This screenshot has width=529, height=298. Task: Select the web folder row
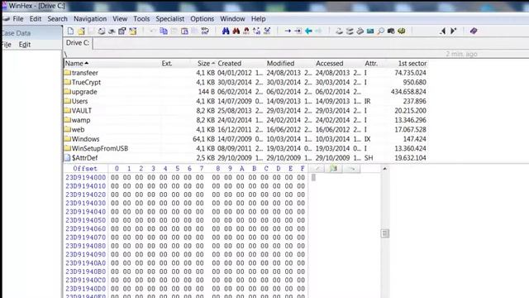coord(245,129)
